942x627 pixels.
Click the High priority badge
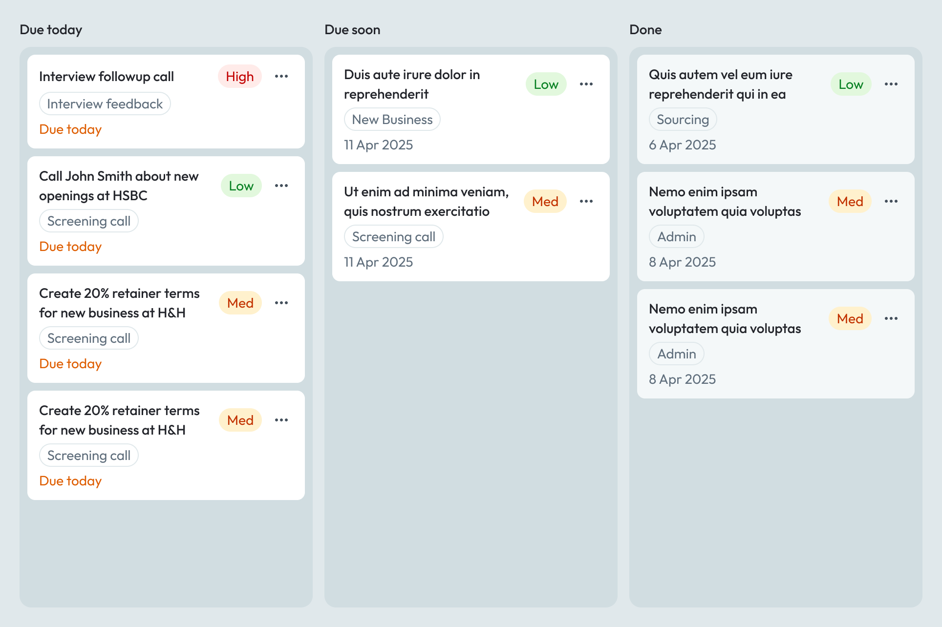click(x=240, y=76)
